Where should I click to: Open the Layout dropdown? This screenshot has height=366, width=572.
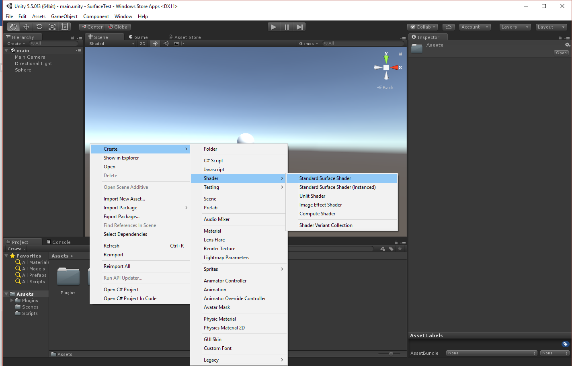coord(551,27)
